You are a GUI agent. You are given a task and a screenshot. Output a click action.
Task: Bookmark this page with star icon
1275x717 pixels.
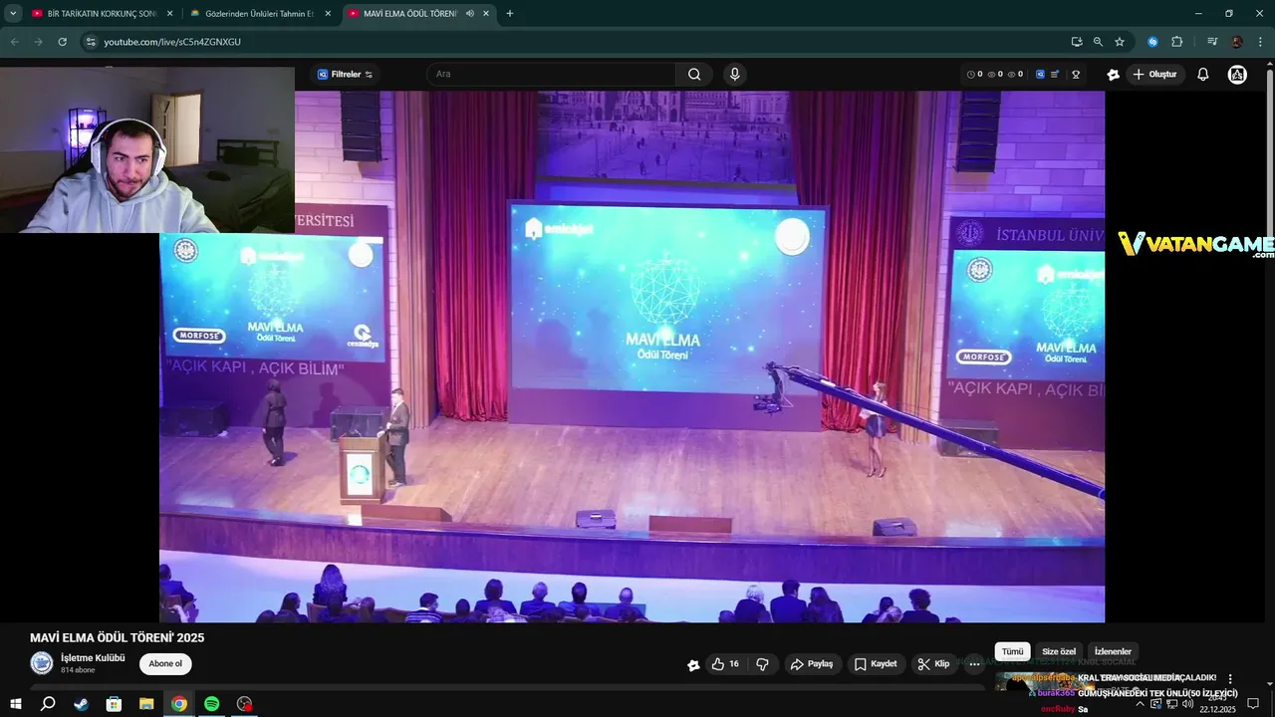(x=1120, y=42)
